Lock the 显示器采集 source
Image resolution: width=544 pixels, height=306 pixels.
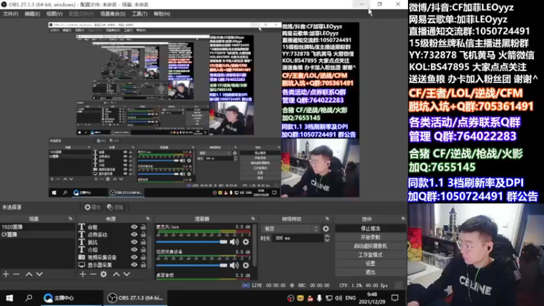coord(143,265)
